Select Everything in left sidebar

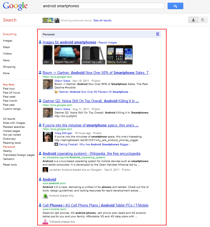(x=10, y=34)
